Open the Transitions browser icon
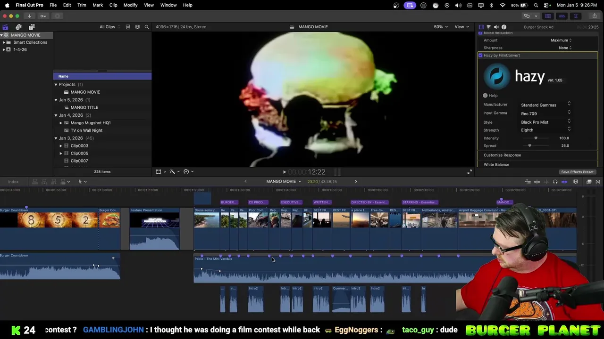This screenshot has height=339, width=604. [597, 182]
